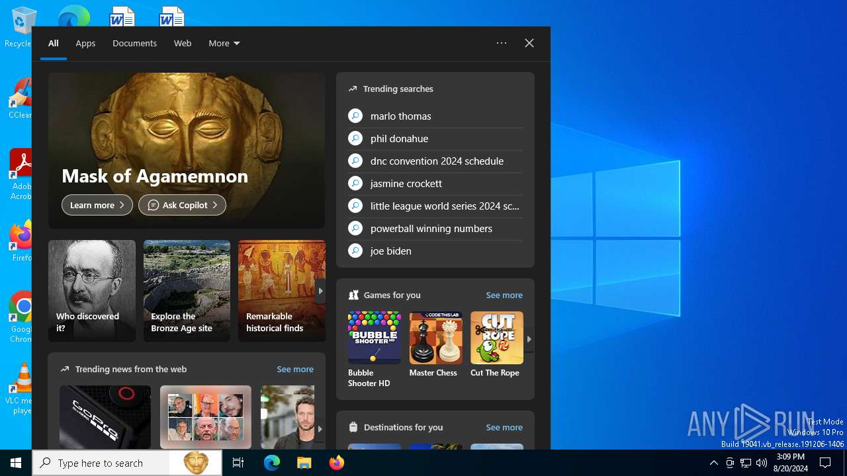
Task: Search 'powerball winning numbers'
Action: click(435, 229)
